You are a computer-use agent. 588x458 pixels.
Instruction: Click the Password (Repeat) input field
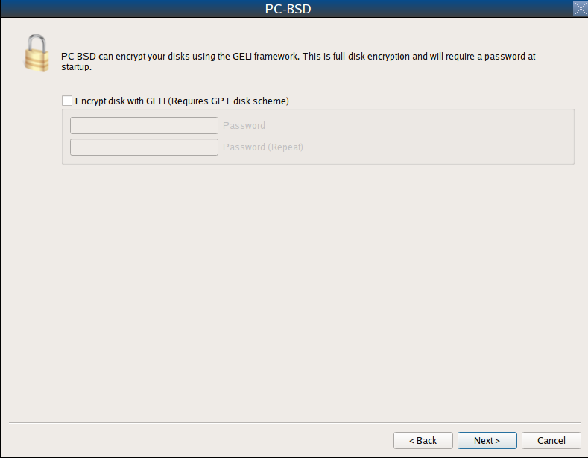point(144,147)
